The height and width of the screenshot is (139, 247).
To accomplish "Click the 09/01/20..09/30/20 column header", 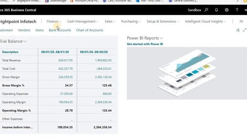I will 94,52.
